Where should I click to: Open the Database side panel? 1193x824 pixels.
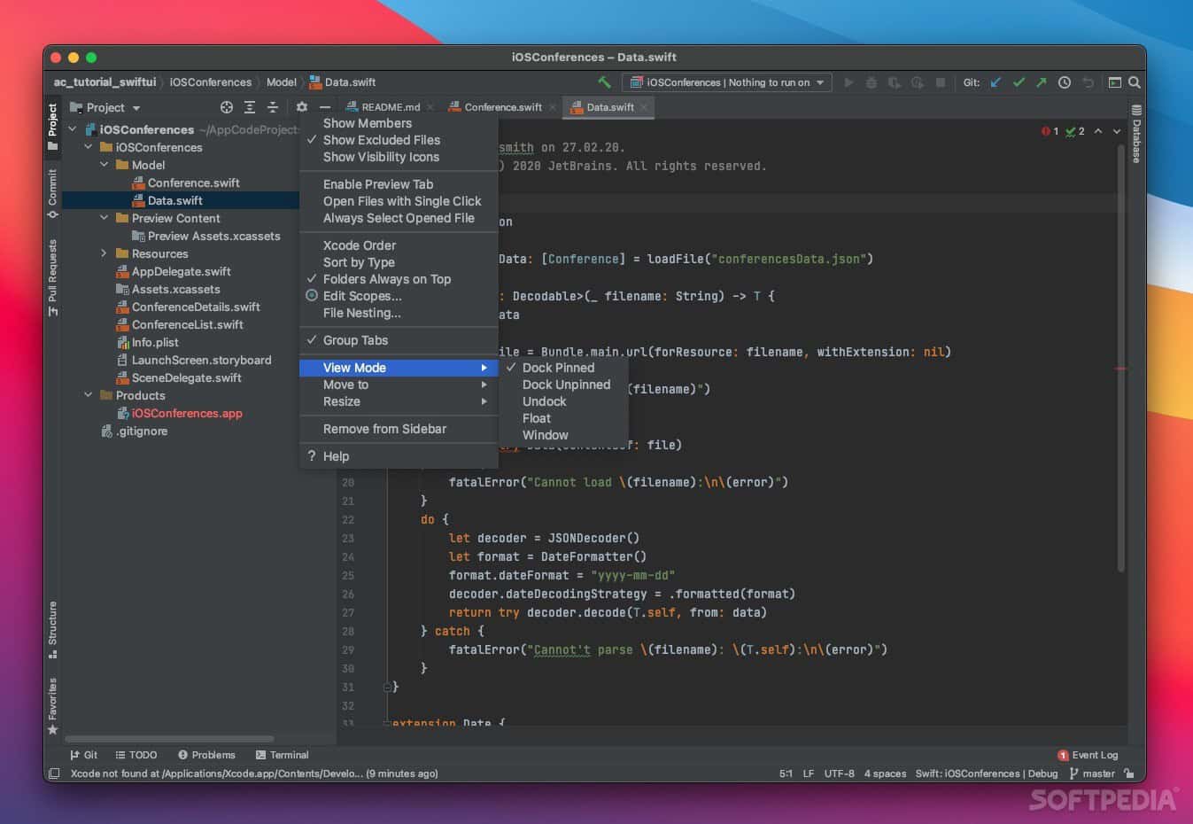[x=1136, y=134]
